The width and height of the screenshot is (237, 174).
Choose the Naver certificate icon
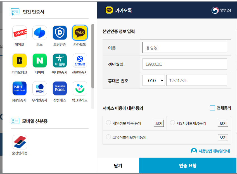40,60
